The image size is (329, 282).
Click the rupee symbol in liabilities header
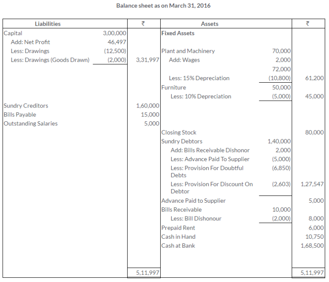click(x=143, y=24)
